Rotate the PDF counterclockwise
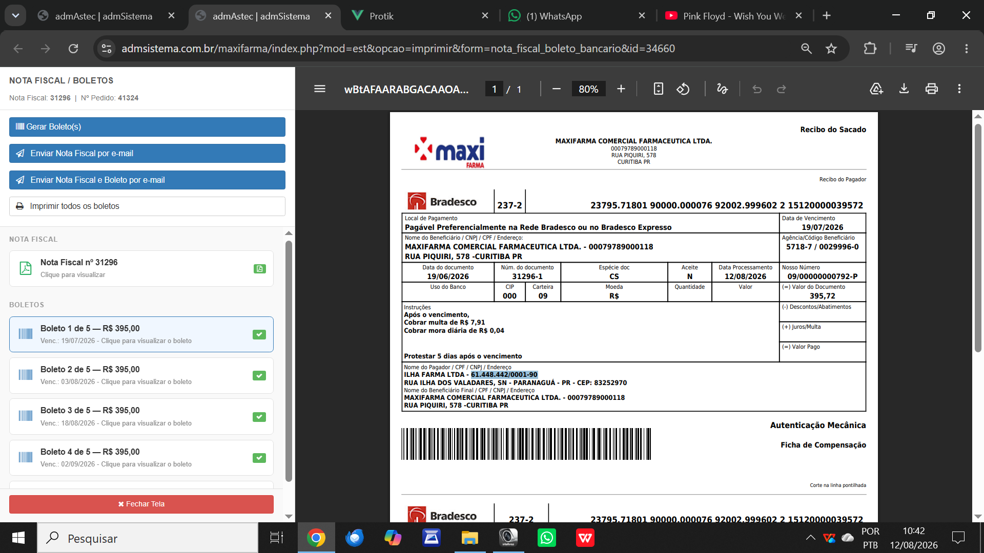984x553 pixels. (683, 89)
